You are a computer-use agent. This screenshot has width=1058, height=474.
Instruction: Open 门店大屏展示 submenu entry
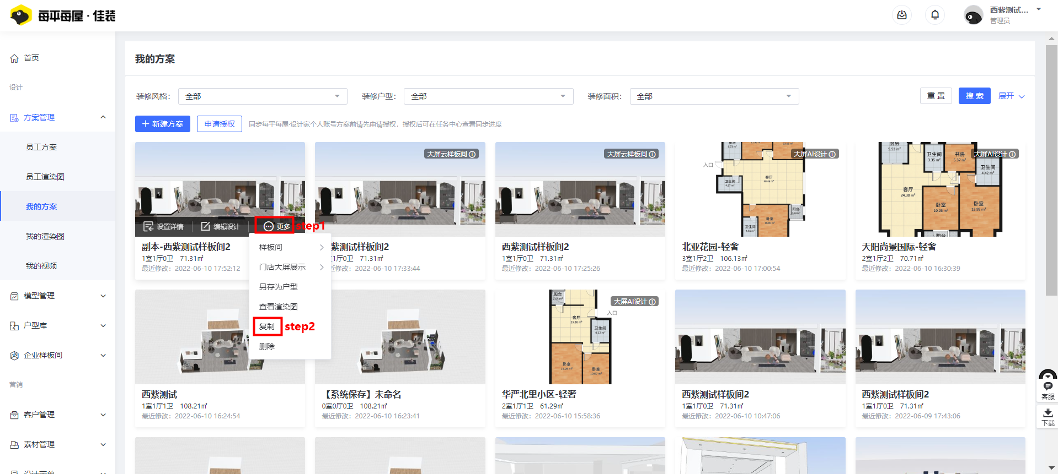click(290, 267)
